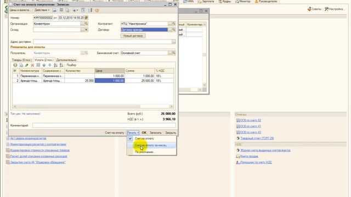The image size is (351, 197).
Task: Open the Монитор tab in main window
Action: (242, 2)
